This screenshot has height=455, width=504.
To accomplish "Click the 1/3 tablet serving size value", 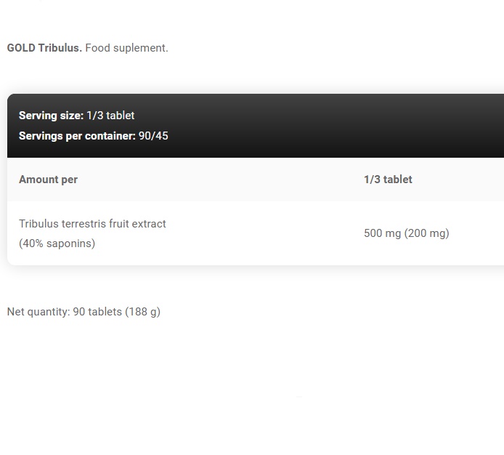I will click(x=110, y=116).
